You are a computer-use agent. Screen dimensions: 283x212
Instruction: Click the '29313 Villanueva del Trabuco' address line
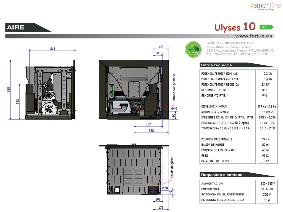click(240, 51)
